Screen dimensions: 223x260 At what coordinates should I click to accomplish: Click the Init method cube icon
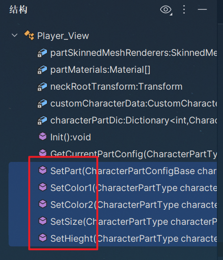pos(43,136)
